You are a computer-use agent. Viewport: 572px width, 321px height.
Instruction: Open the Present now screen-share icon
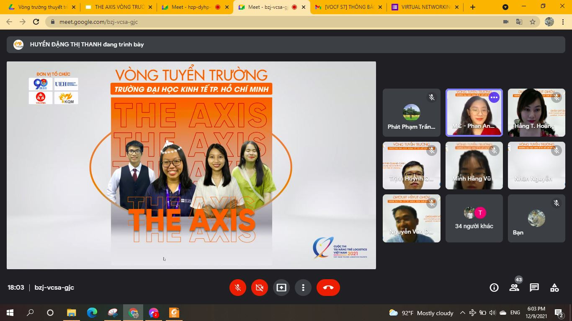pyautogui.click(x=281, y=287)
